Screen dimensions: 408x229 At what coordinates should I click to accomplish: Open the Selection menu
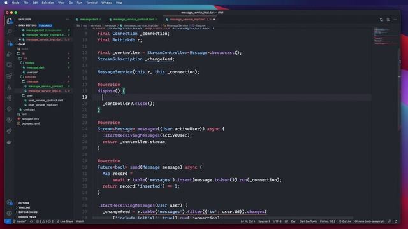click(x=48, y=3)
